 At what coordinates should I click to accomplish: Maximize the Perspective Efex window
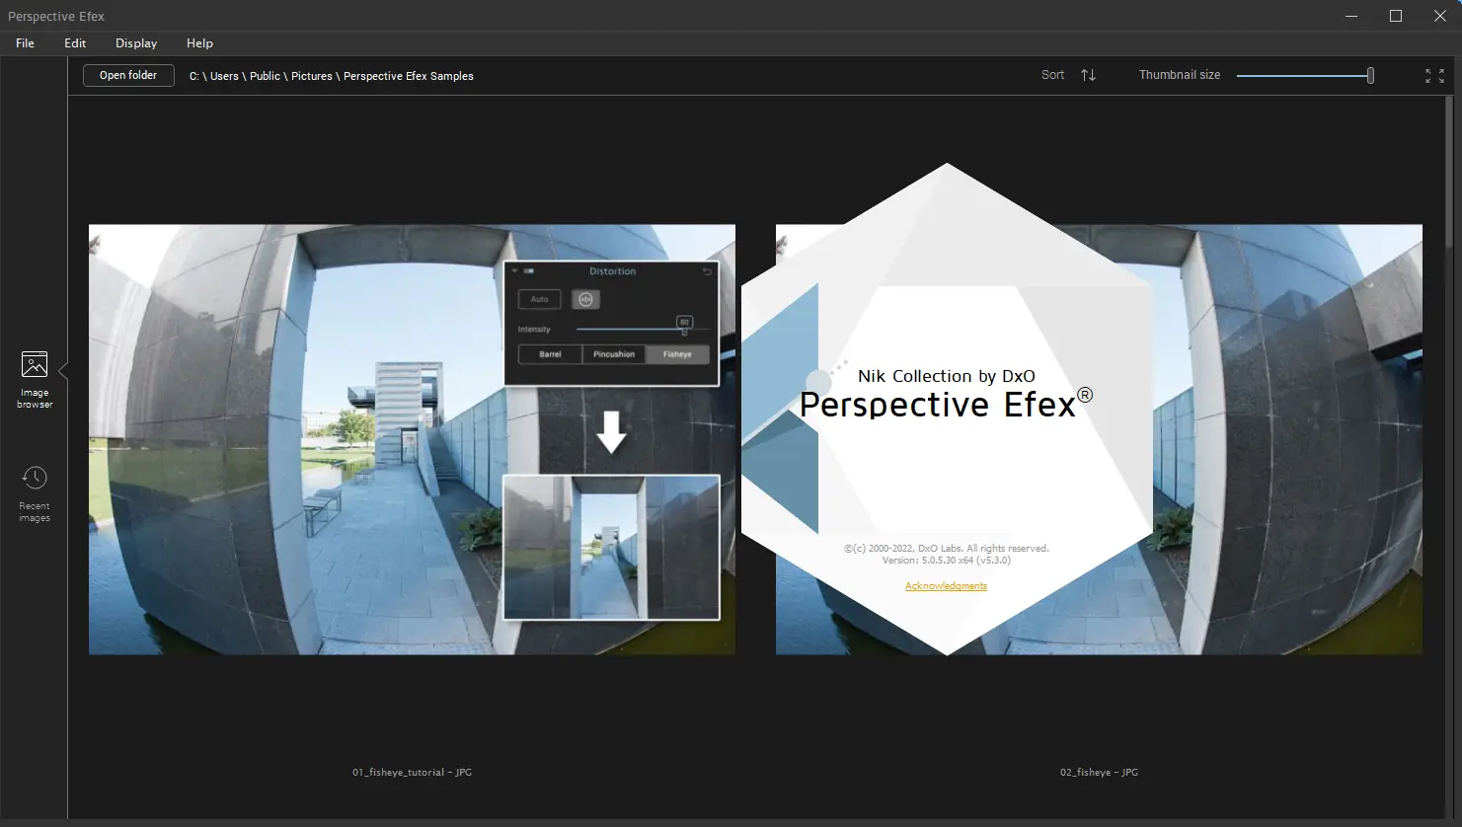click(1396, 16)
